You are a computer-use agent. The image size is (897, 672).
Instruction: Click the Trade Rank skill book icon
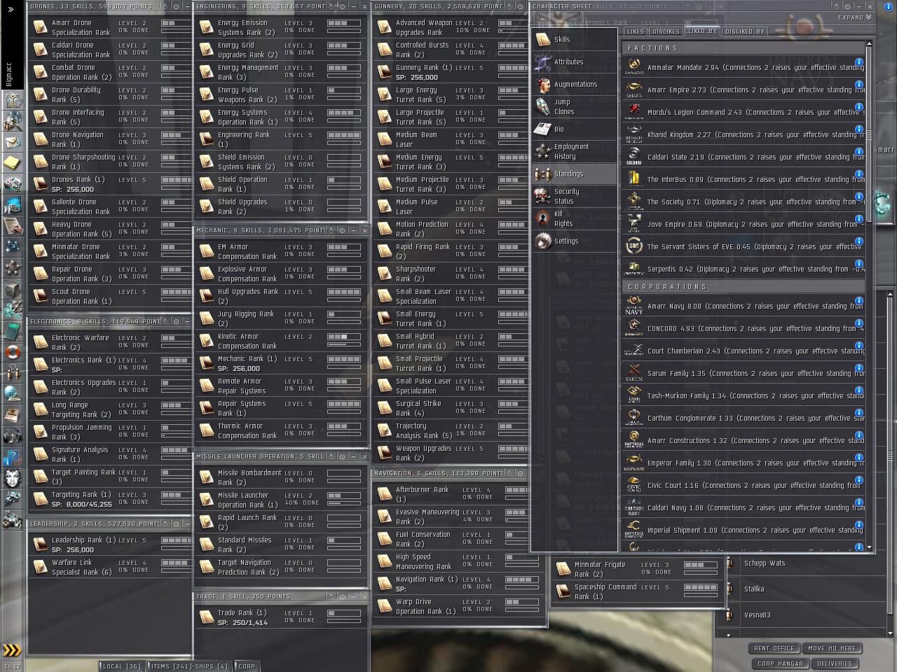pyautogui.click(x=206, y=617)
